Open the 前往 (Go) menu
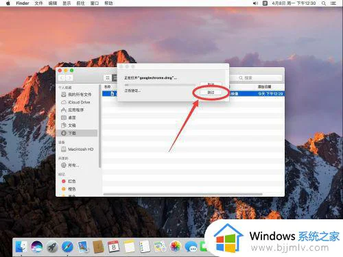Viewport: 343px width, 257px height. click(x=80, y=3)
